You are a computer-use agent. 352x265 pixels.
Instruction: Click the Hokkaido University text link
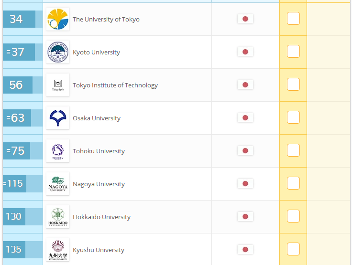(x=101, y=217)
